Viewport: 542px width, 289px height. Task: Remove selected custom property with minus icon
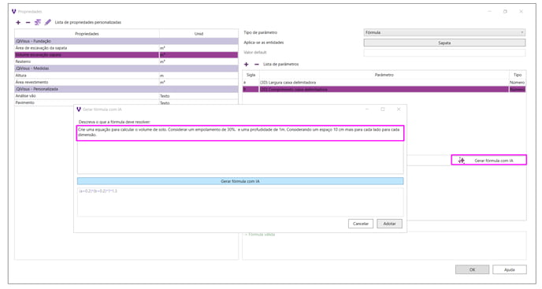(28, 23)
